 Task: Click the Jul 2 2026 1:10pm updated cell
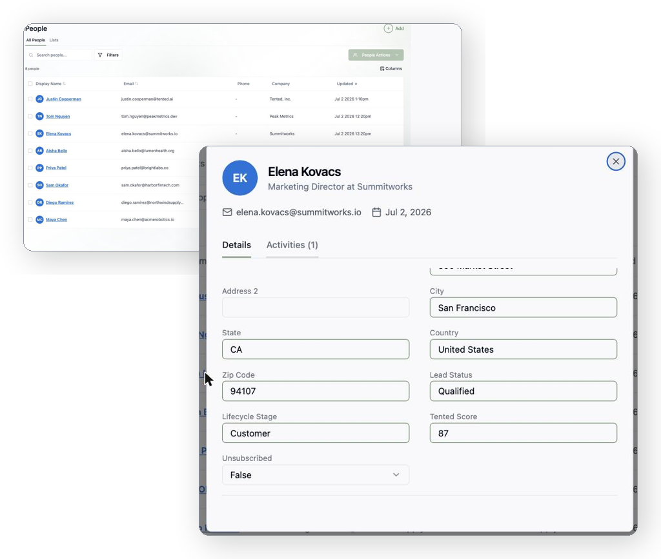[351, 99]
